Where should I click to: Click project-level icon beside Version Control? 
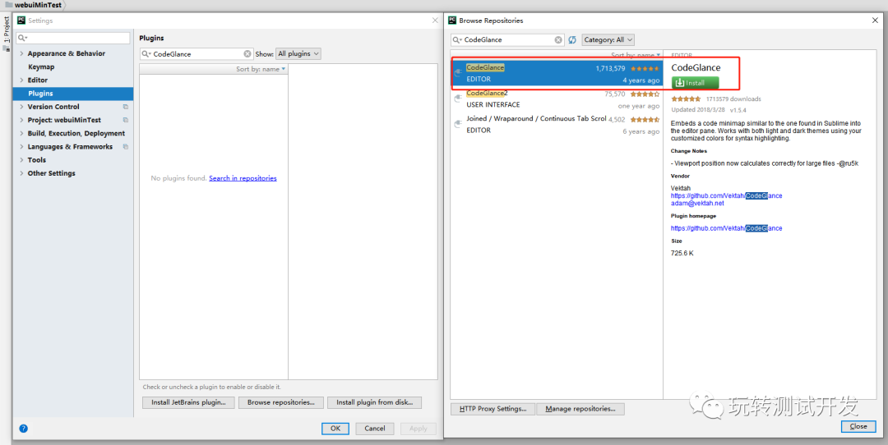click(126, 107)
